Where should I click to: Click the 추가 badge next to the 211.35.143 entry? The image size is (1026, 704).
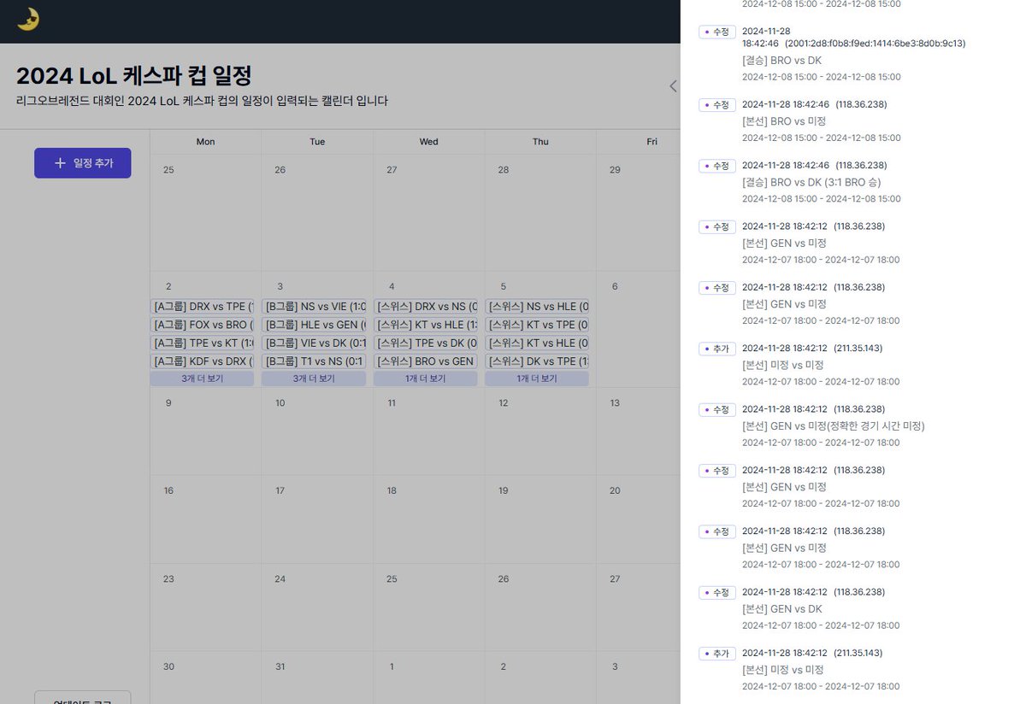716,348
